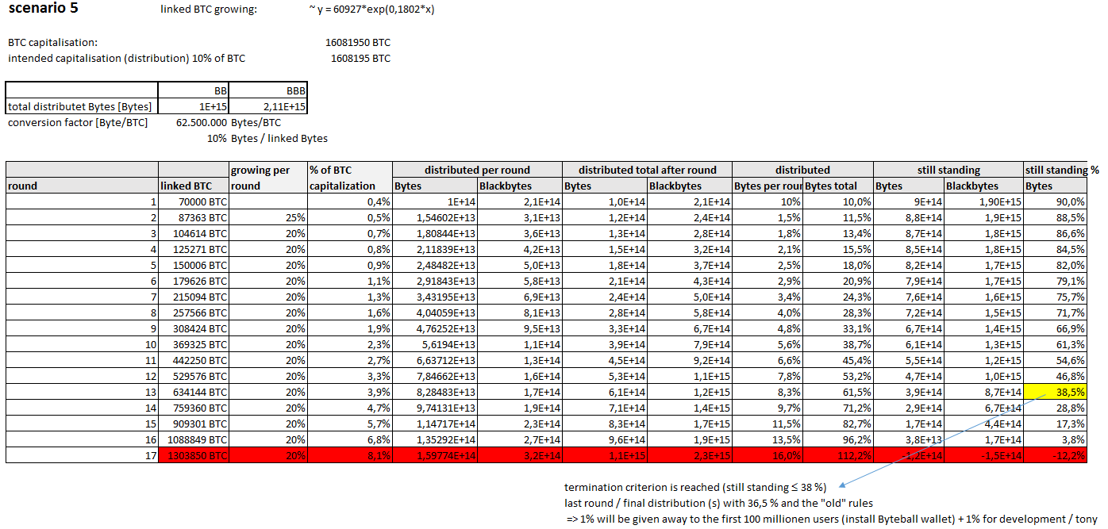The image size is (1108, 529).
Task: Select the 6,63712E+13 Bytes cell
Action: point(435,360)
